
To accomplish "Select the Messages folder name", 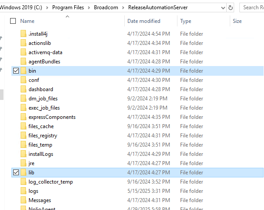I will 40,200.
